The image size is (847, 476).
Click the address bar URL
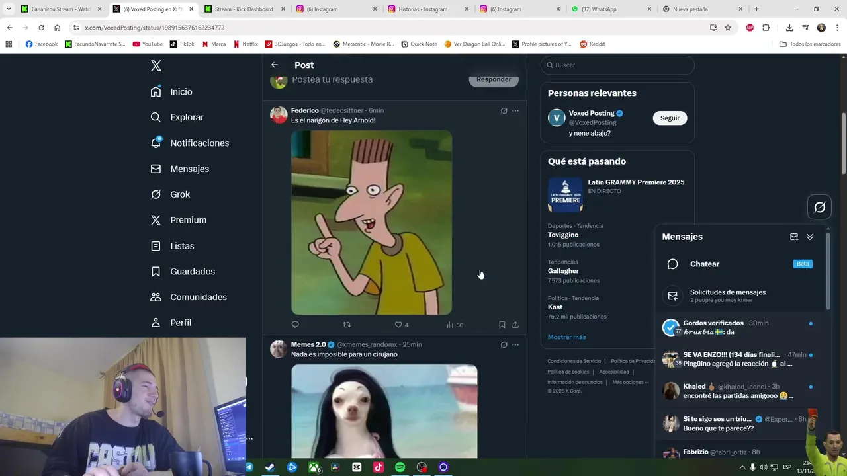pyautogui.click(x=155, y=28)
